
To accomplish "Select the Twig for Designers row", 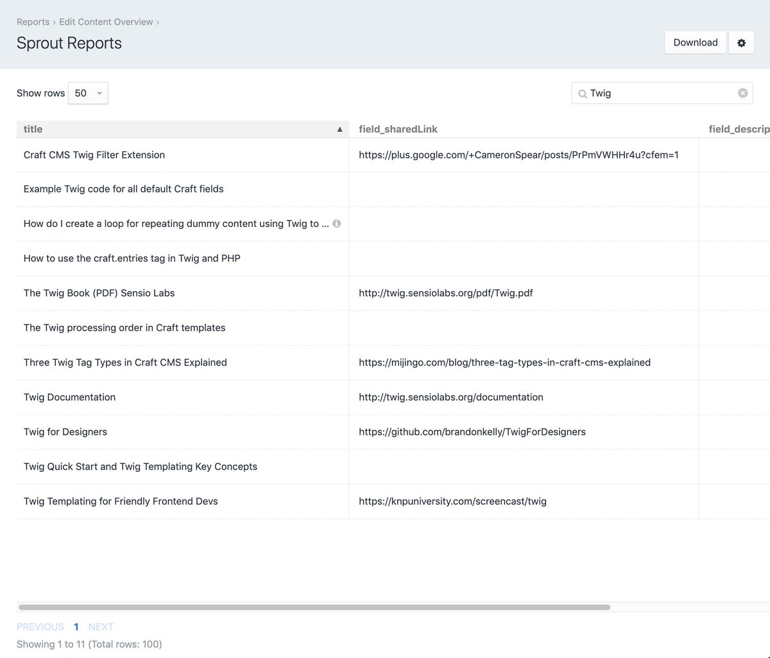I will coord(65,432).
